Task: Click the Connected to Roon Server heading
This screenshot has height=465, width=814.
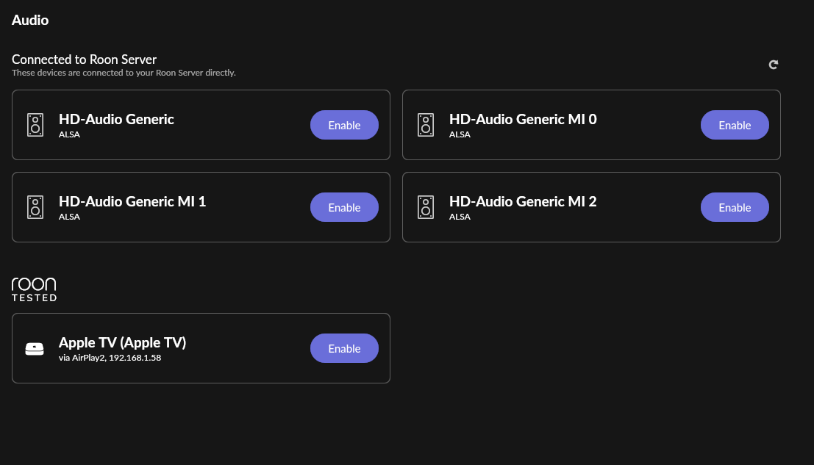Action: point(84,60)
